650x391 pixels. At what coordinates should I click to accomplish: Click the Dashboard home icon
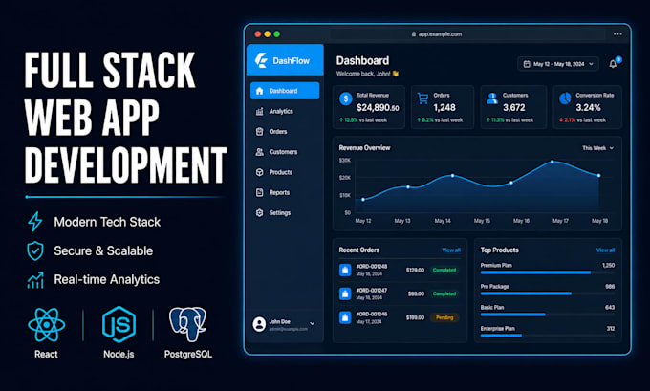tap(259, 91)
